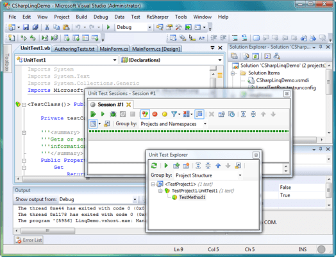This screenshot has height=257, width=336.
Task: Run tests with Unit Test Explorer play icon
Action: point(166,166)
